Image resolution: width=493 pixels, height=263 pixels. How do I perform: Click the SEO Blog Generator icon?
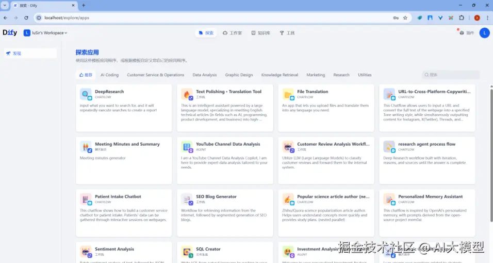click(187, 199)
